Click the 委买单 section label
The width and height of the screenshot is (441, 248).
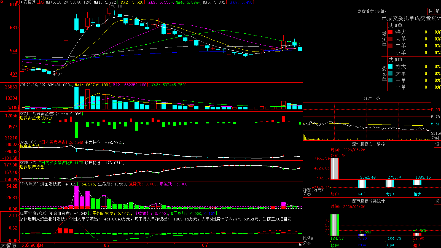coord(384,39)
